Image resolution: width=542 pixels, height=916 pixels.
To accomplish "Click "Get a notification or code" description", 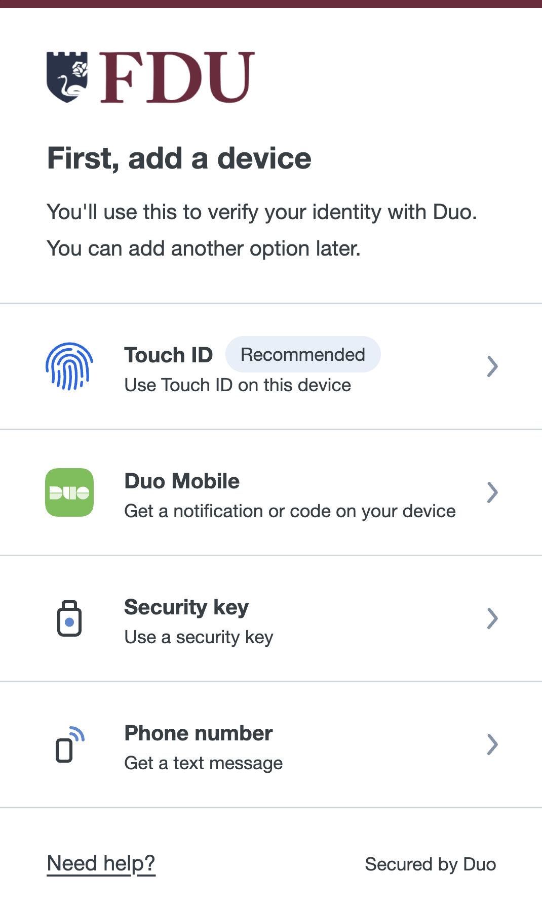I will 290,511.
